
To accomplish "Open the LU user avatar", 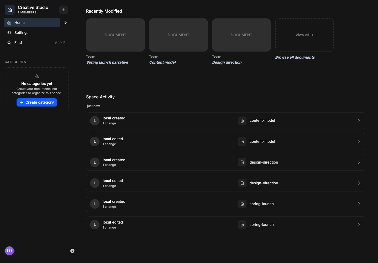I will [x=9, y=251].
